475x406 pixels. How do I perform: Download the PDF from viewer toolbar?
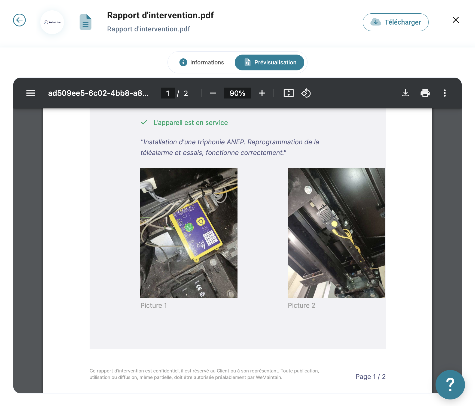click(x=405, y=93)
